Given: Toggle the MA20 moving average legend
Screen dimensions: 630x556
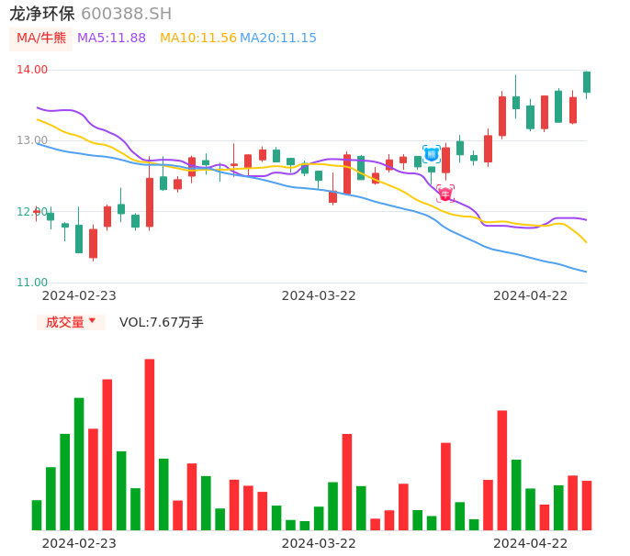Looking at the screenshot, I should click(278, 39).
